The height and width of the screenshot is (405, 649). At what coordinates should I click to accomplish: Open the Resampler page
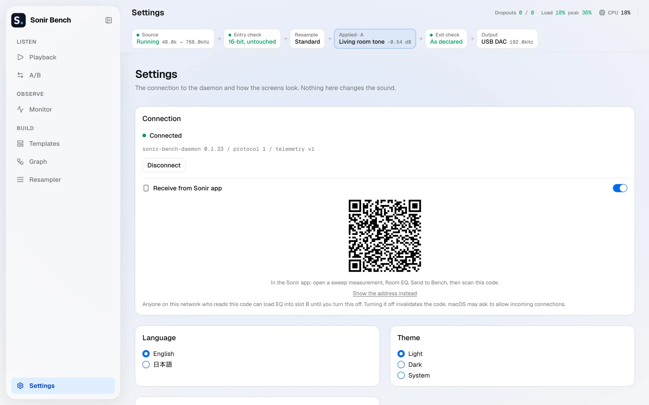click(63, 180)
